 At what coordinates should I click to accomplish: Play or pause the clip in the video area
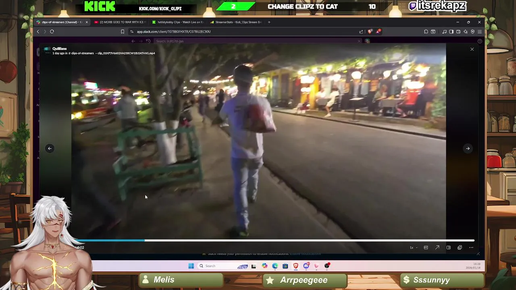258,141
